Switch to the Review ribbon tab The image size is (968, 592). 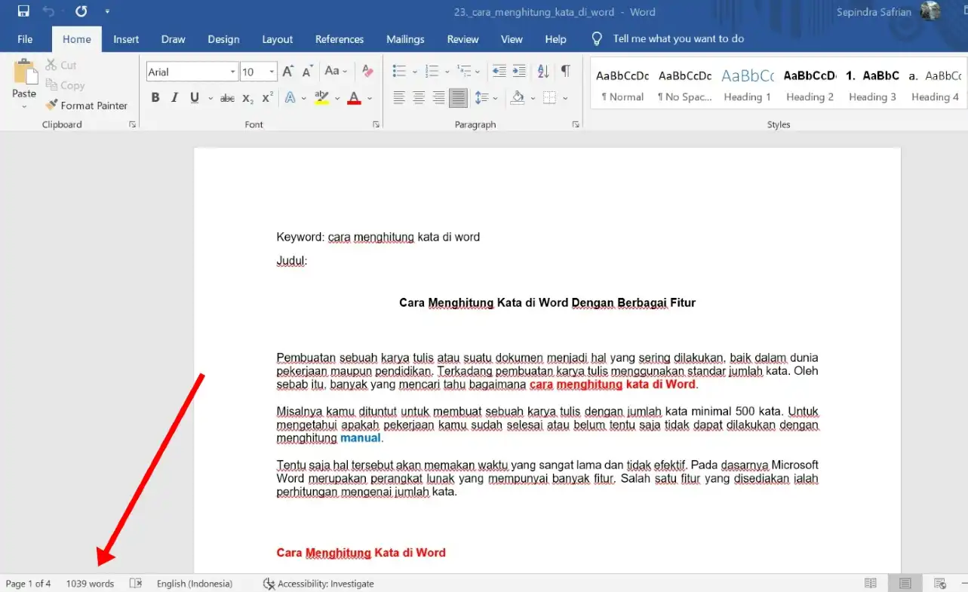click(x=462, y=39)
